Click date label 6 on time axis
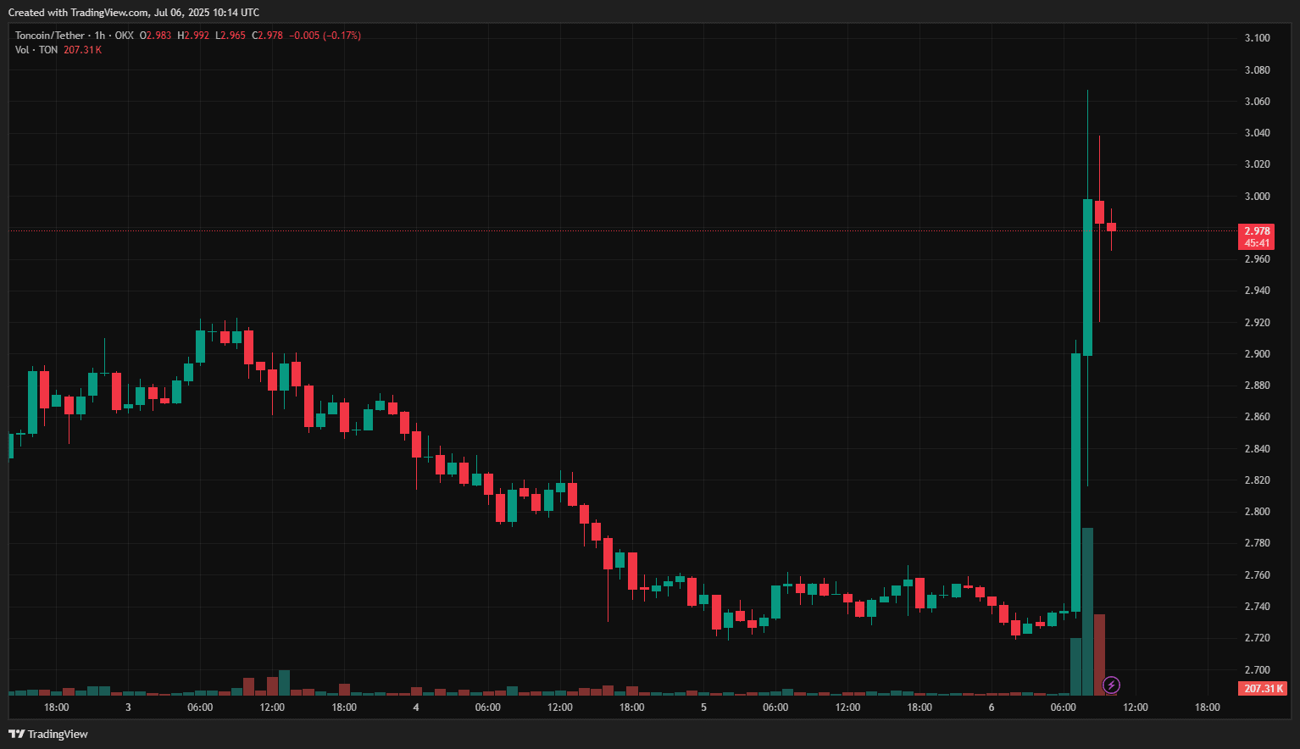1300x749 pixels. coord(992,707)
